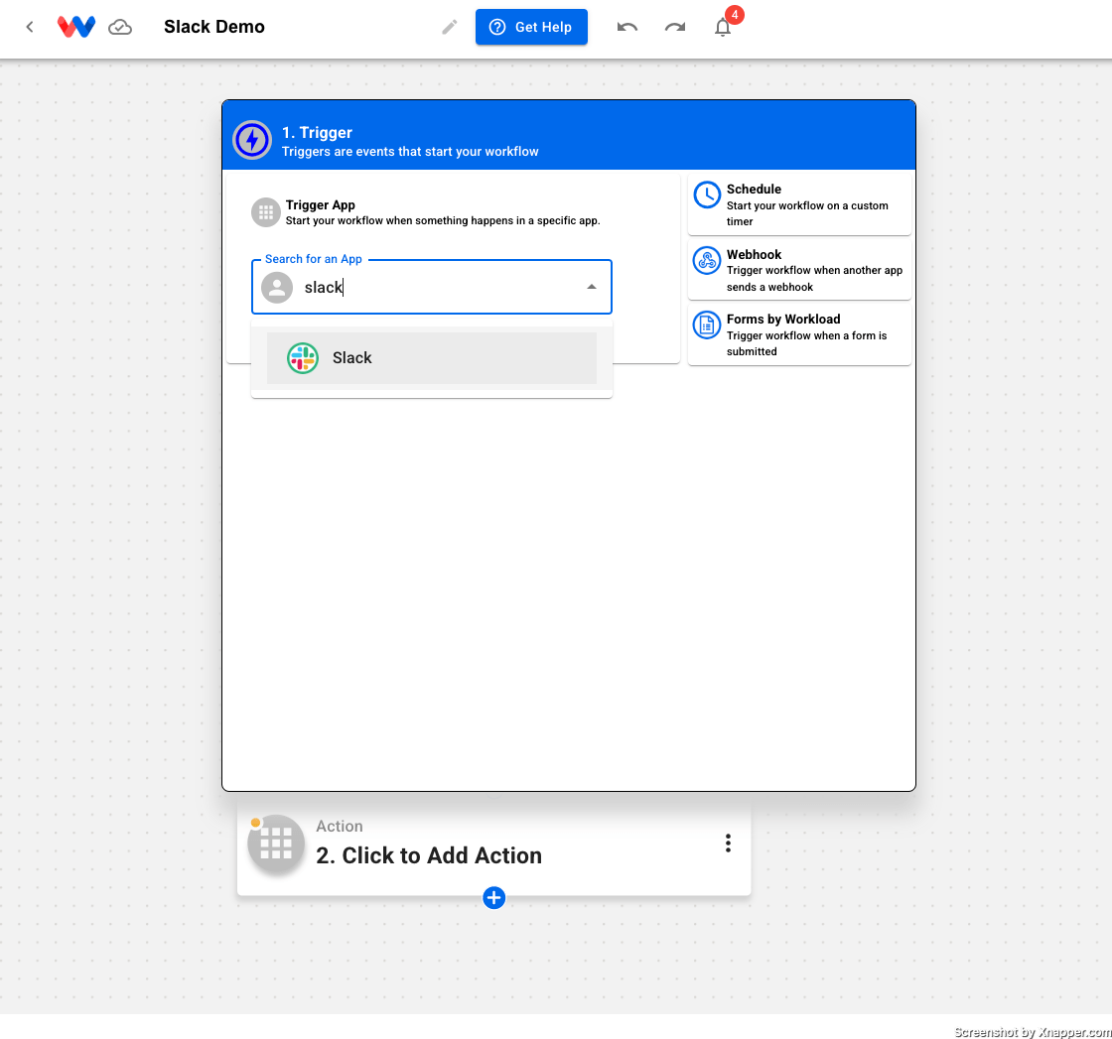
Task: Click the Trigger lightning bolt icon
Action: [x=252, y=140]
